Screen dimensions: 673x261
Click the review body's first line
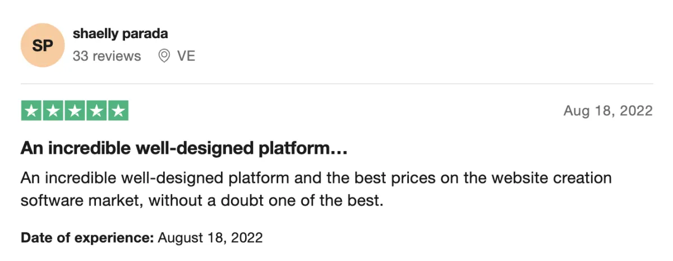click(x=316, y=178)
